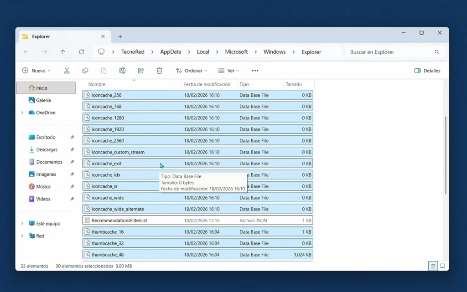Click the Share icon in toolbar
The width and height of the screenshot is (467, 292).
pyautogui.click(x=141, y=71)
